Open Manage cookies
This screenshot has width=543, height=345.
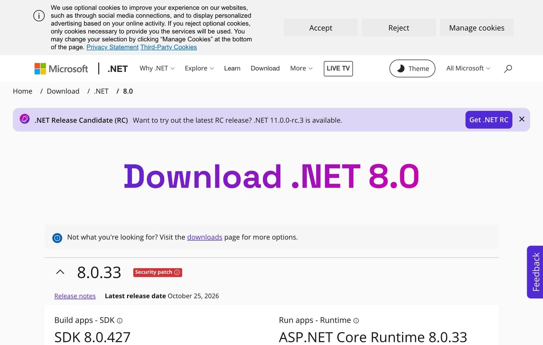click(x=477, y=28)
